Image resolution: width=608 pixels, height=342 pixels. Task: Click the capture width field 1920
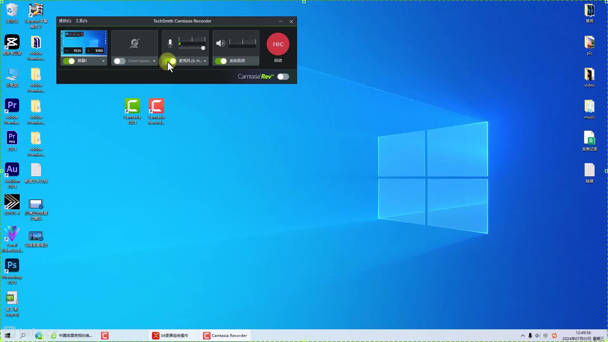tap(73, 51)
